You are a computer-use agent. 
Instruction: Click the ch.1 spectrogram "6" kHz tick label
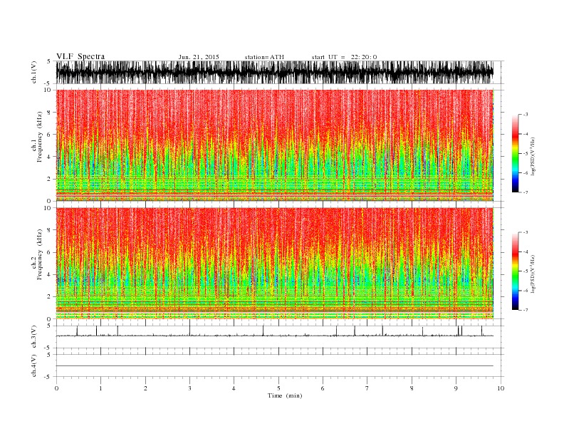[x=49, y=135]
